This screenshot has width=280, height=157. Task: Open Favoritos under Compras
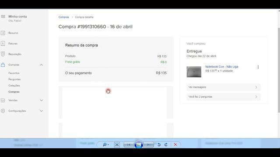[x=14, y=73]
